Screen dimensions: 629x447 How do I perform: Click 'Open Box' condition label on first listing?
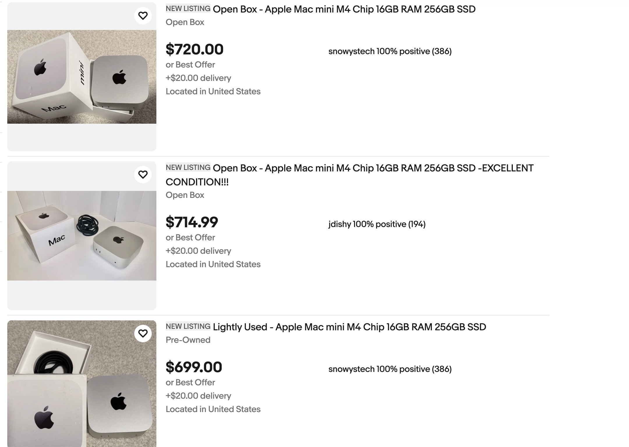[x=185, y=22]
